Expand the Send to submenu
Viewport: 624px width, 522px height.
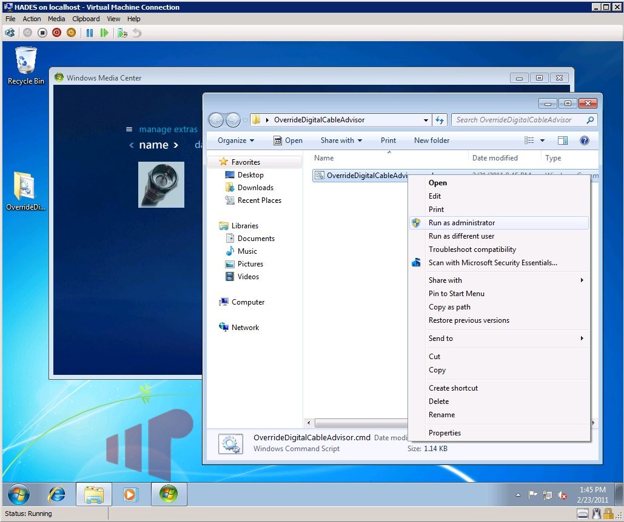[x=499, y=339]
